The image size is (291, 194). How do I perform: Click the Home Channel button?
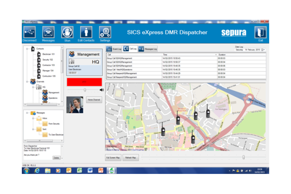pyautogui.click(x=94, y=100)
